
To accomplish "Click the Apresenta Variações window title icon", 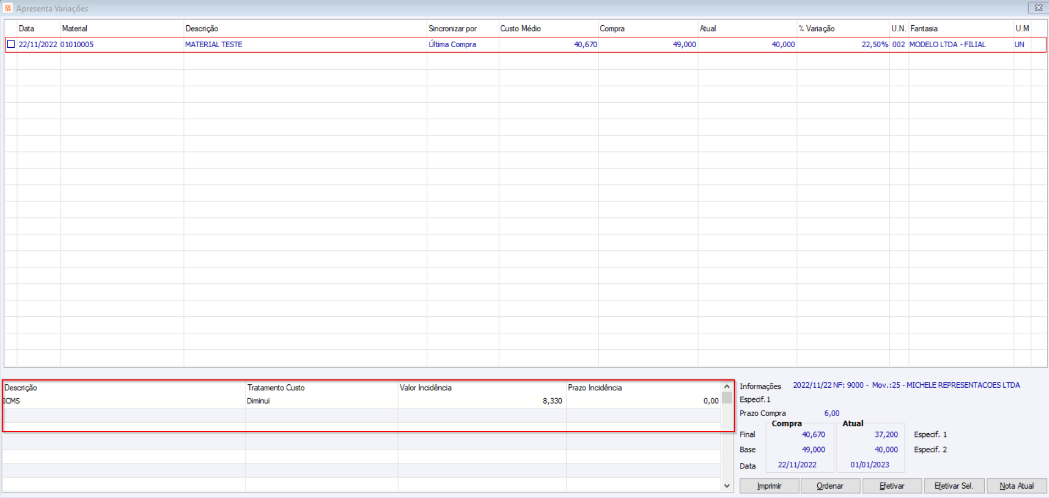I will click(8, 8).
